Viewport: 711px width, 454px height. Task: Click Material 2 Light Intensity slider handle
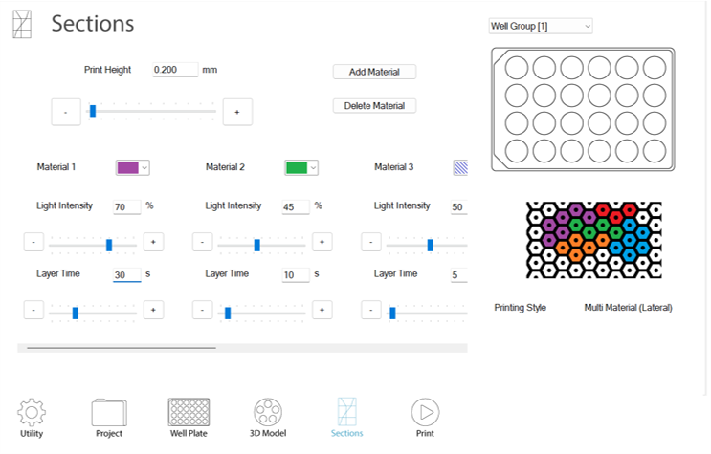tap(257, 245)
